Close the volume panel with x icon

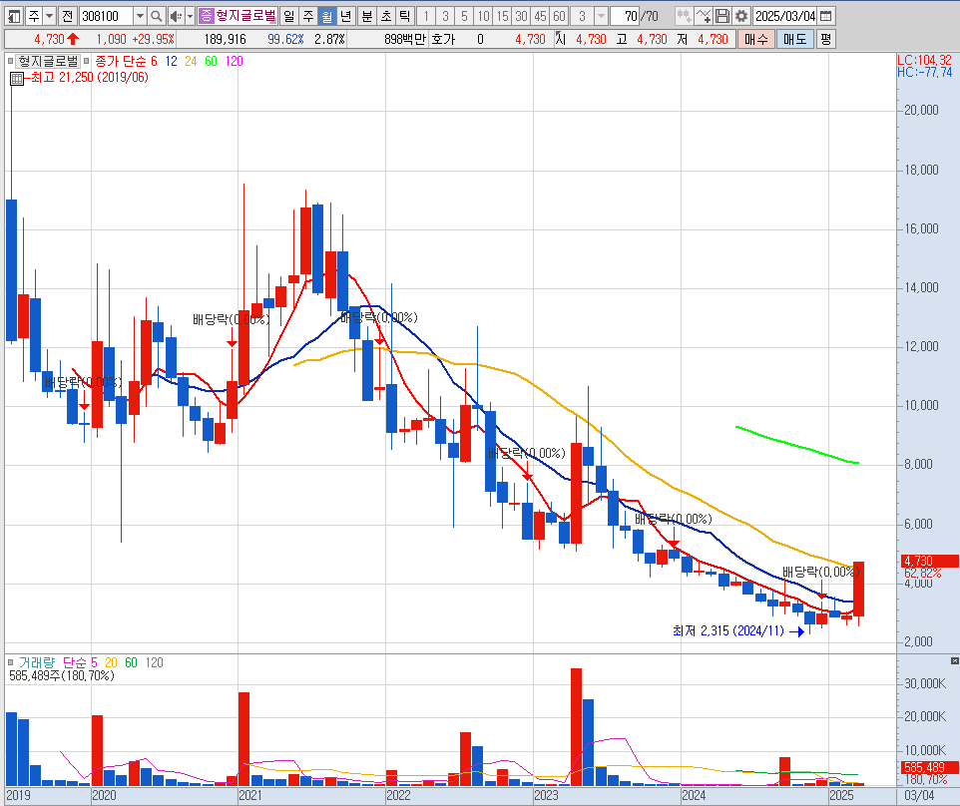(954, 661)
